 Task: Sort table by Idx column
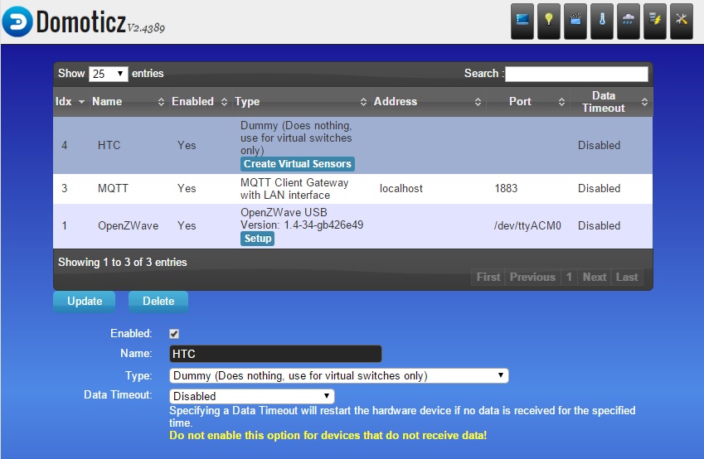click(70, 101)
